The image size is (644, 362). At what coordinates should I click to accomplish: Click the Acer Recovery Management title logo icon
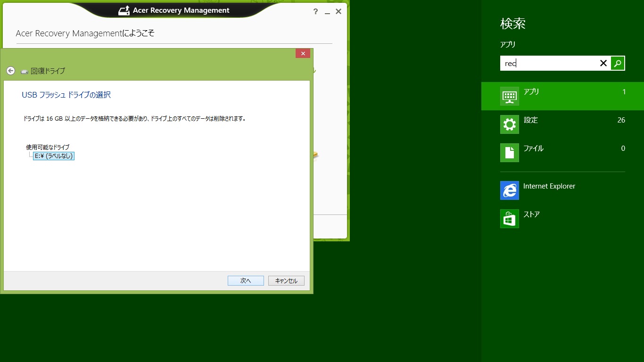point(124,10)
